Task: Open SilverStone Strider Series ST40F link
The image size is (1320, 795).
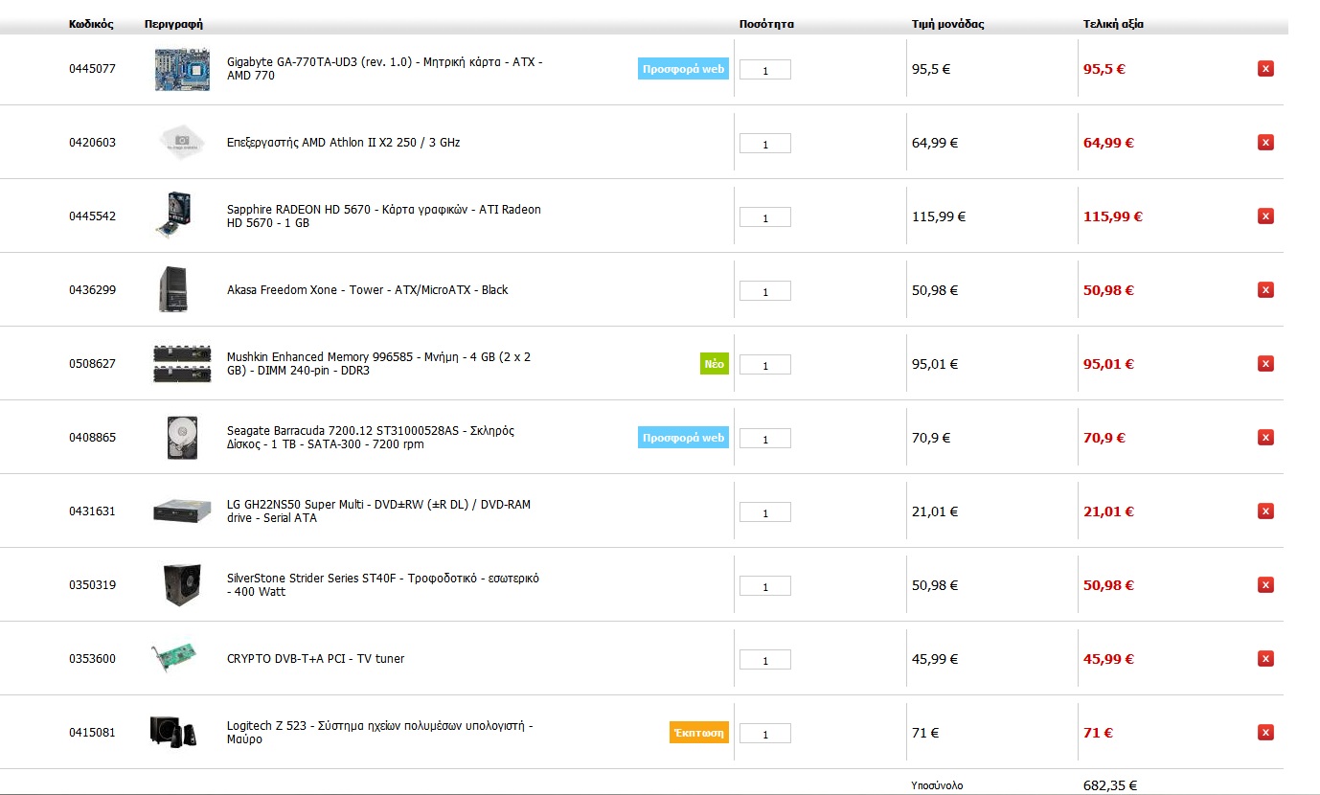Action: (384, 585)
